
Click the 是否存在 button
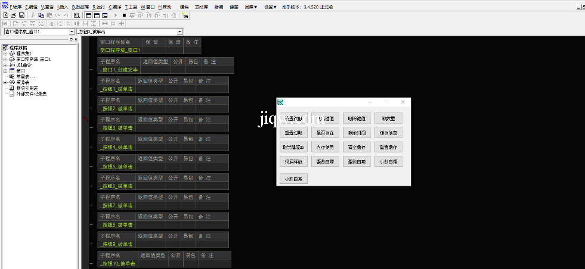coord(326,132)
